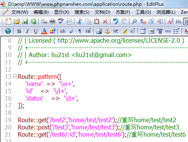The height and width of the screenshot is (142, 188).
Task: Toggle Underline formatting button
Action: pos(36,31)
